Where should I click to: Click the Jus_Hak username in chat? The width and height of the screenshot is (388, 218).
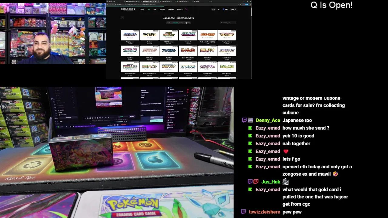click(271, 182)
